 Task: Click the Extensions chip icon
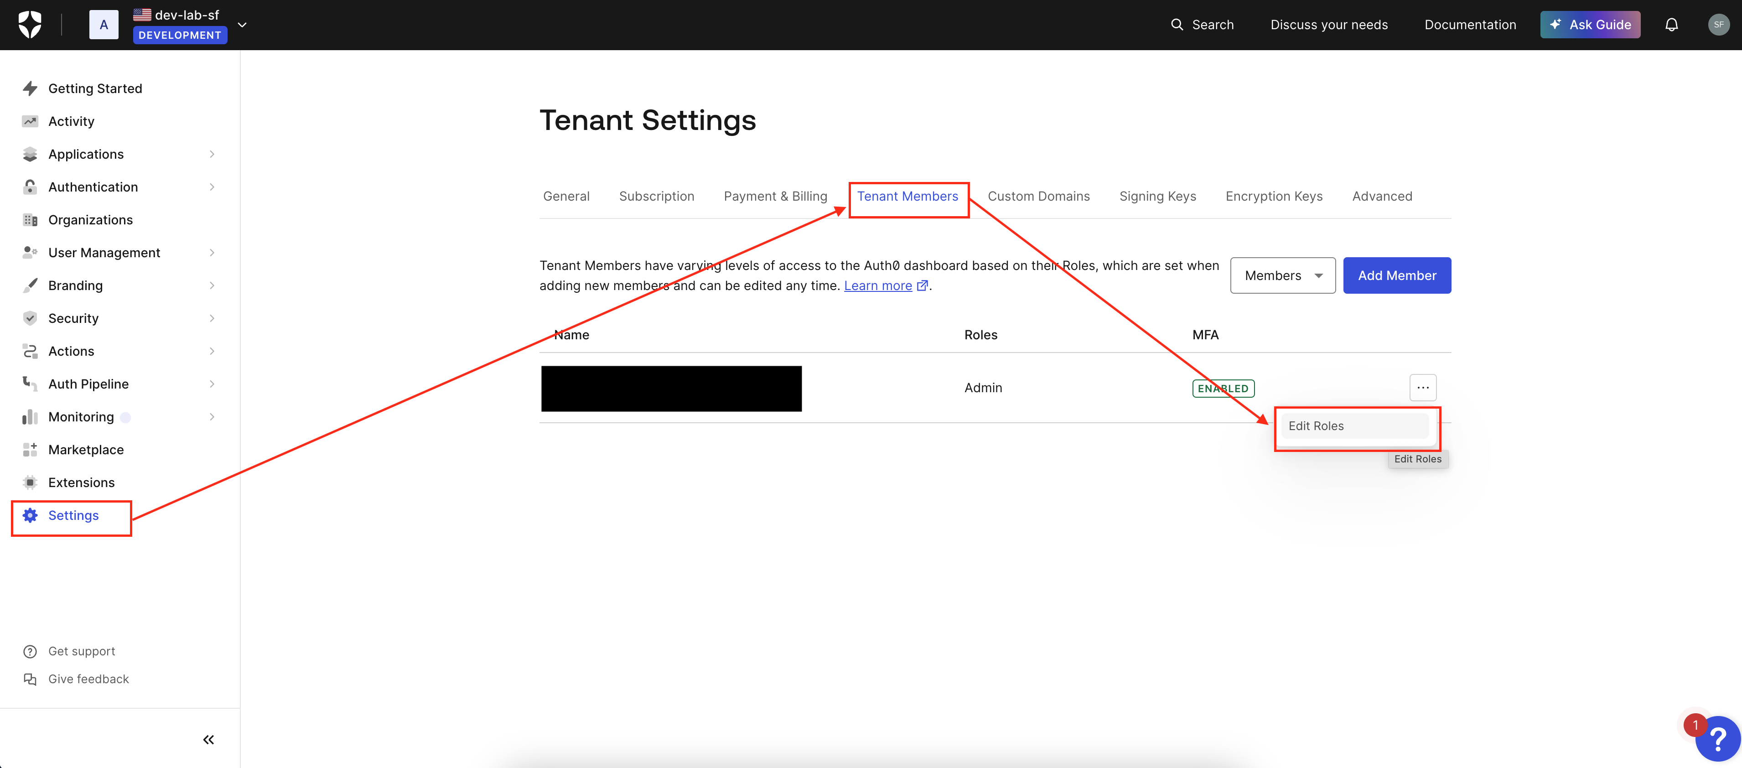30,482
